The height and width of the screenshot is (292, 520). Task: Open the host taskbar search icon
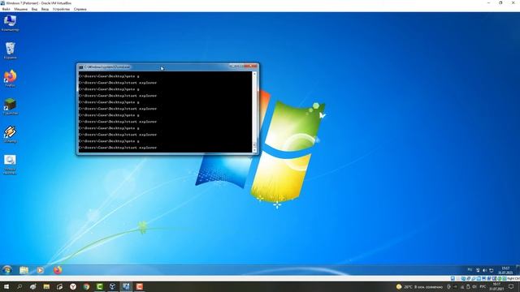pos(19,286)
